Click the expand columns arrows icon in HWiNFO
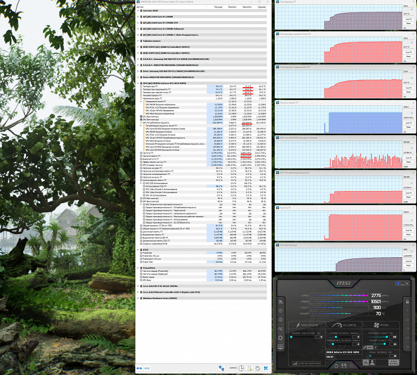417x375 pixels. 140,368
